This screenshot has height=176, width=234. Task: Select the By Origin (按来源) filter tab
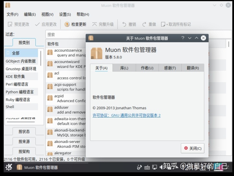24,141
